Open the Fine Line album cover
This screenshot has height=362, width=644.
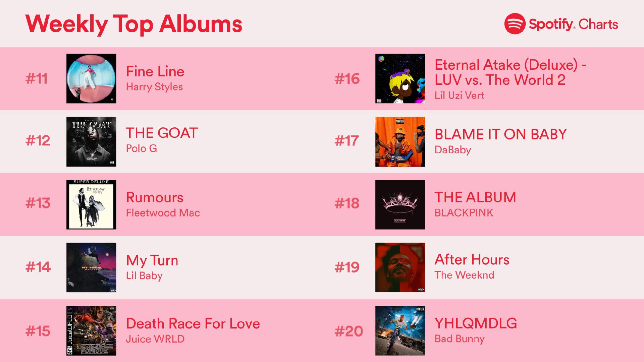(x=91, y=78)
